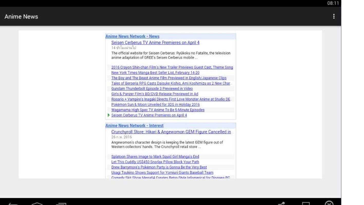Open 'Drew Barrymore's Pokémon Party' link
This screenshot has height=205, width=364.
click(159, 167)
